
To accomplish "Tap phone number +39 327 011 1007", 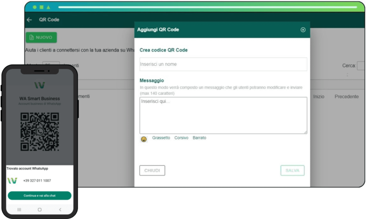I will tap(37, 181).
